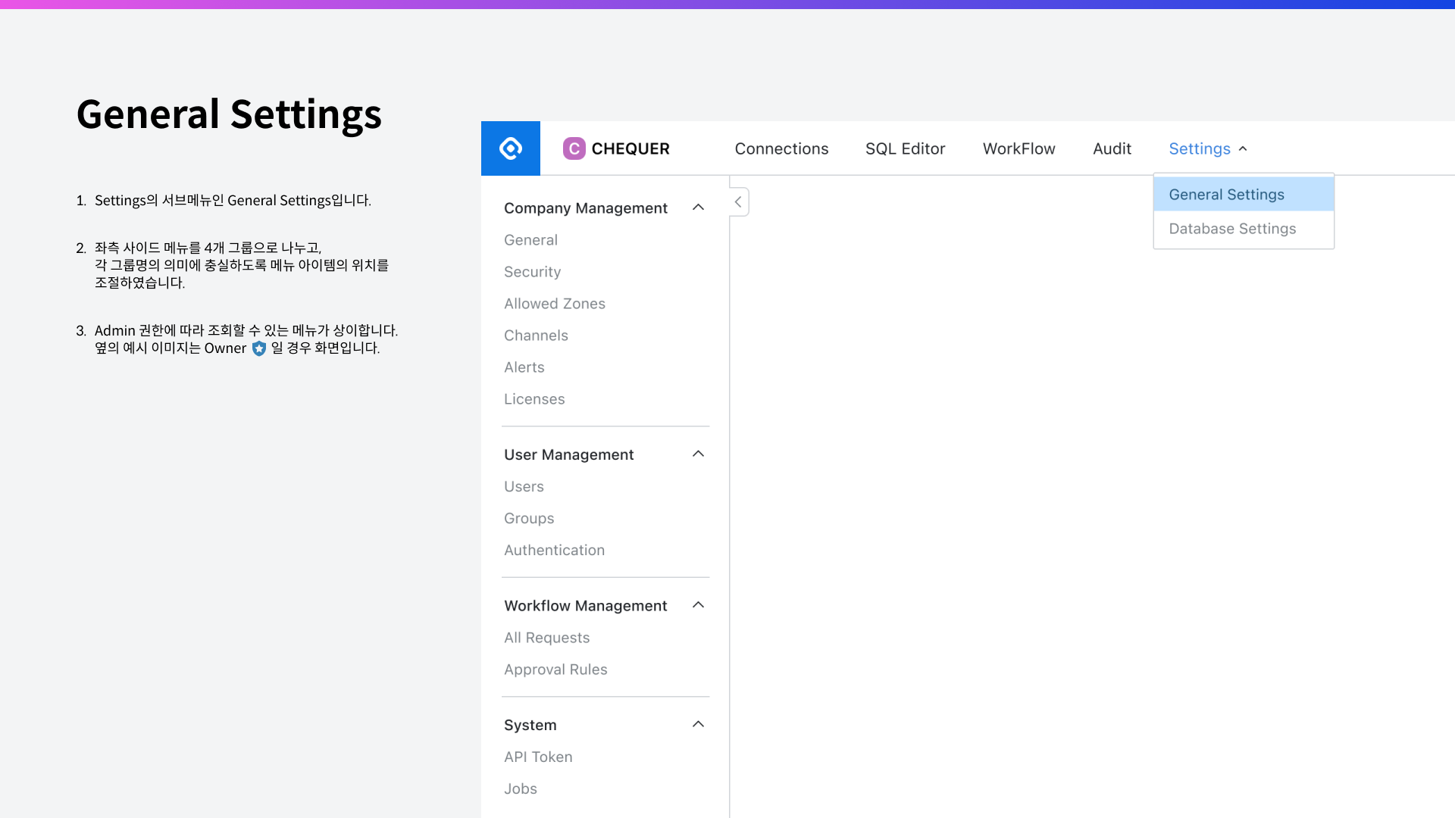Screen dimensions: 1455x818
Task: Open the Security sidebar item
Action: click(x=532, y=272)
